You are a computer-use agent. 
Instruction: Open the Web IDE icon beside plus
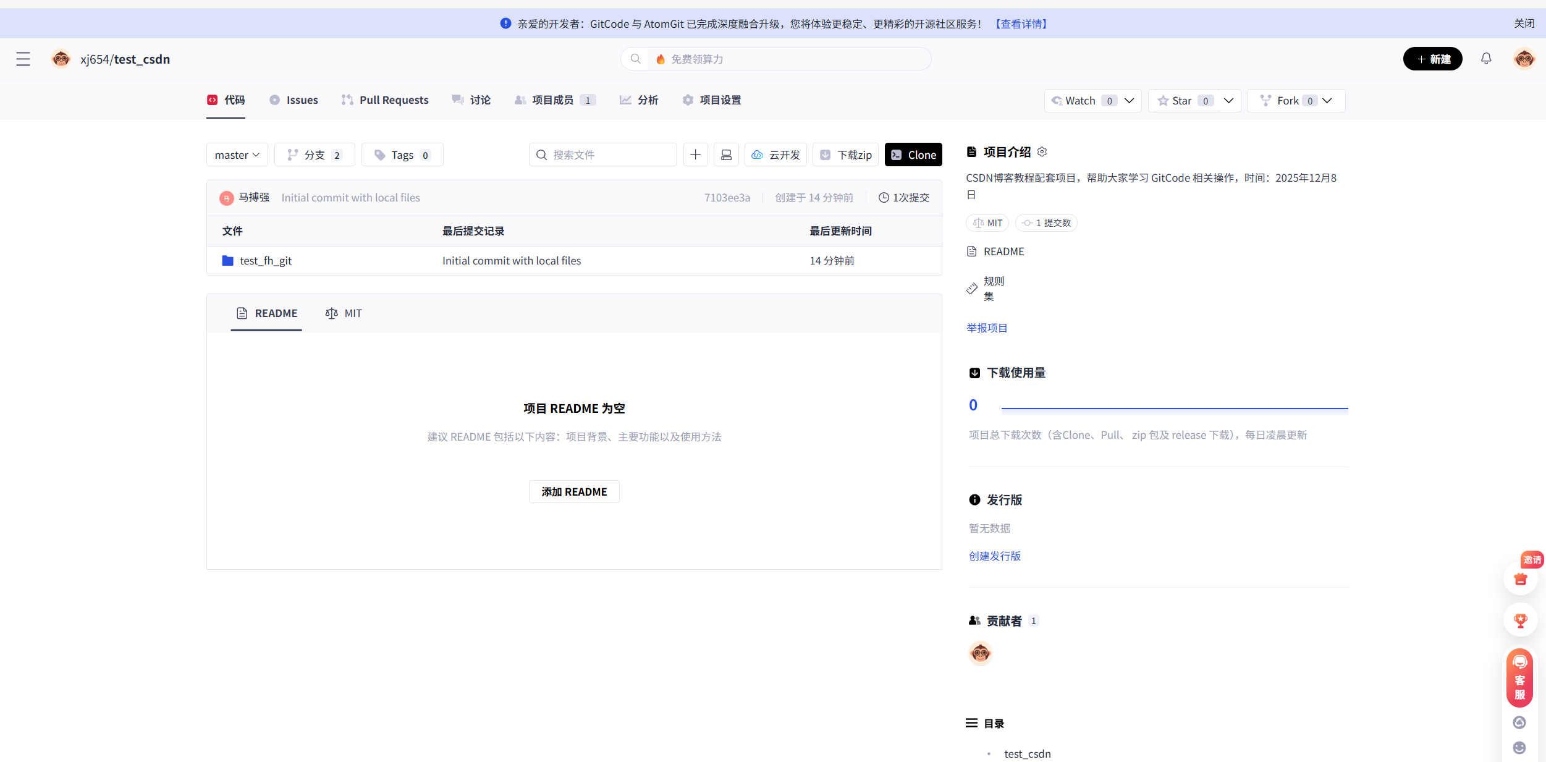click(726, 155)
